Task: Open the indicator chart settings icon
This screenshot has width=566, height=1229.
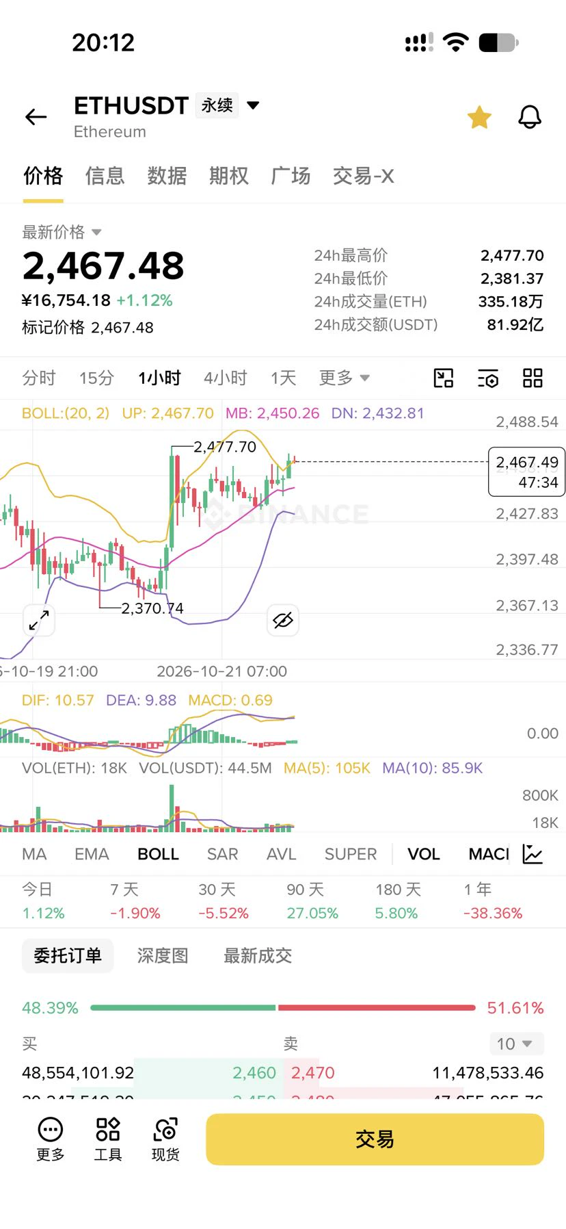Action: 533,853
